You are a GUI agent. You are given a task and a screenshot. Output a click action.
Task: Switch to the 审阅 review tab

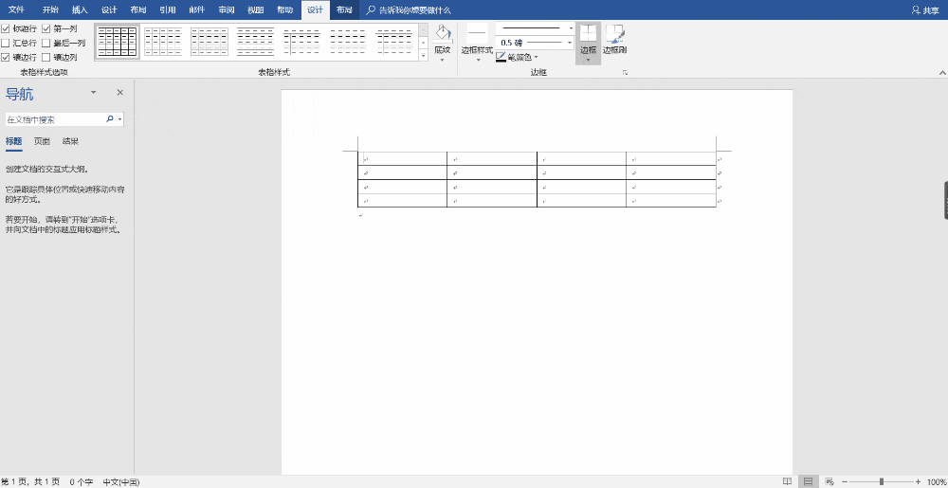click(227, 10)
